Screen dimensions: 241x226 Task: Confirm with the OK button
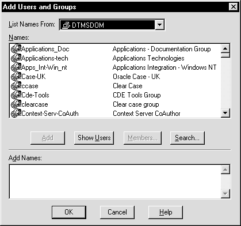69,212
